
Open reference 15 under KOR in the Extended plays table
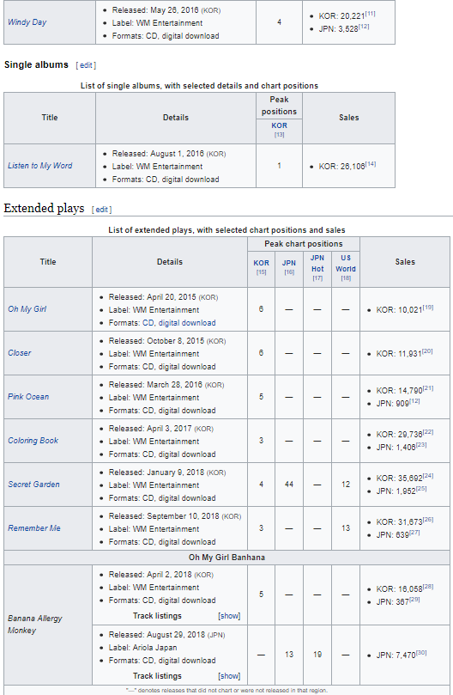coord(262,272)
